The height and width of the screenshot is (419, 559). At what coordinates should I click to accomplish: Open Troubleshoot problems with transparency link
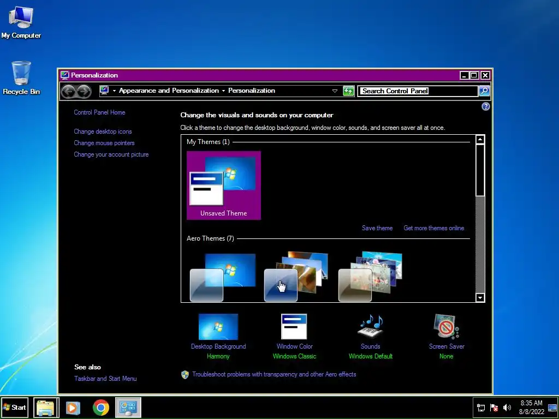pyautogui.click(x=274, y=374)
